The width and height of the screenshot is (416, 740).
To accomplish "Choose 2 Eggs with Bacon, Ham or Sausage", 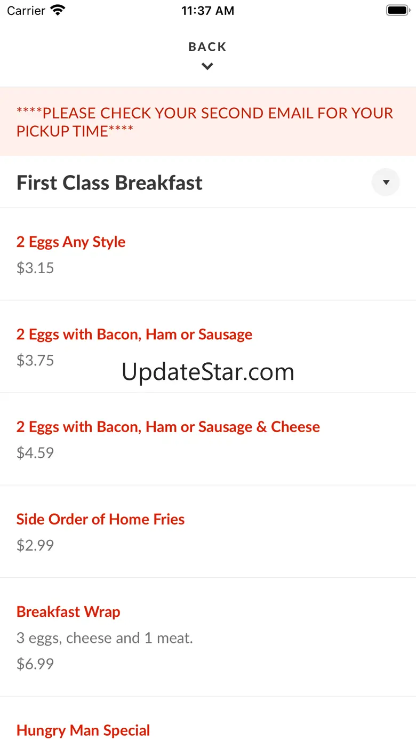I will 134,335.
